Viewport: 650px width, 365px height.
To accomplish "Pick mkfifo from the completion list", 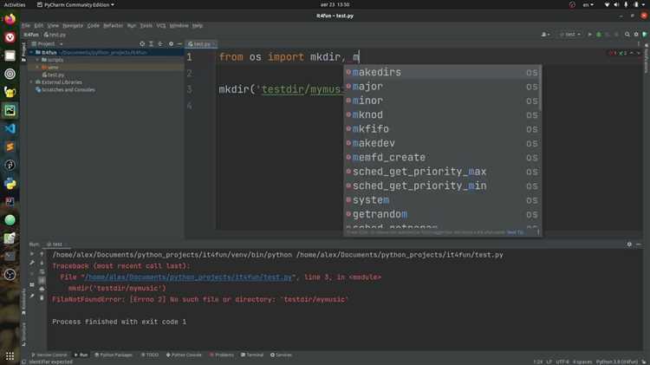I will tap(442, 129).
